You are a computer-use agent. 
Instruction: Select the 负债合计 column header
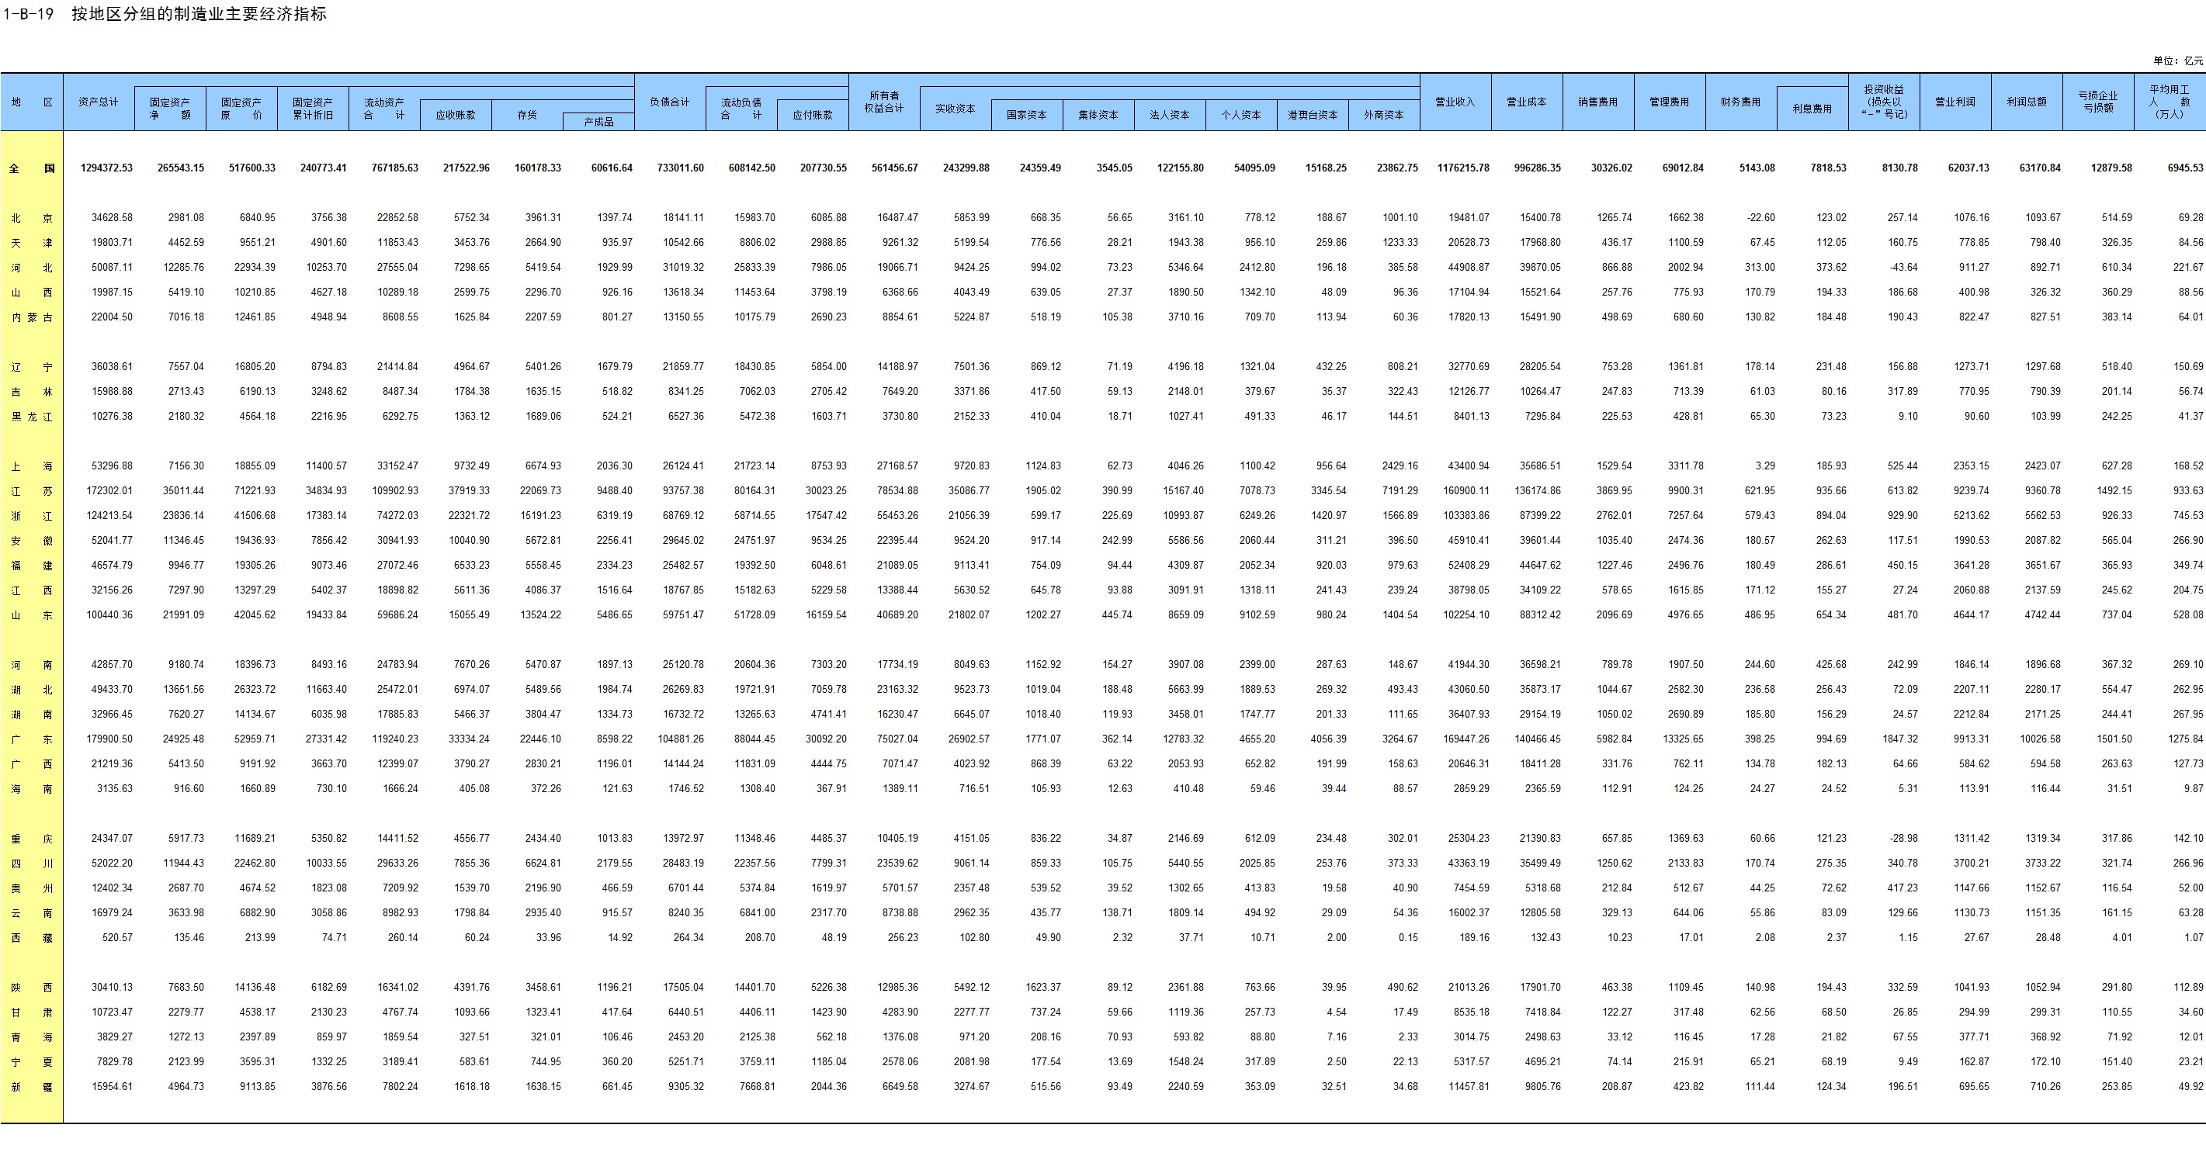(670, 102)
